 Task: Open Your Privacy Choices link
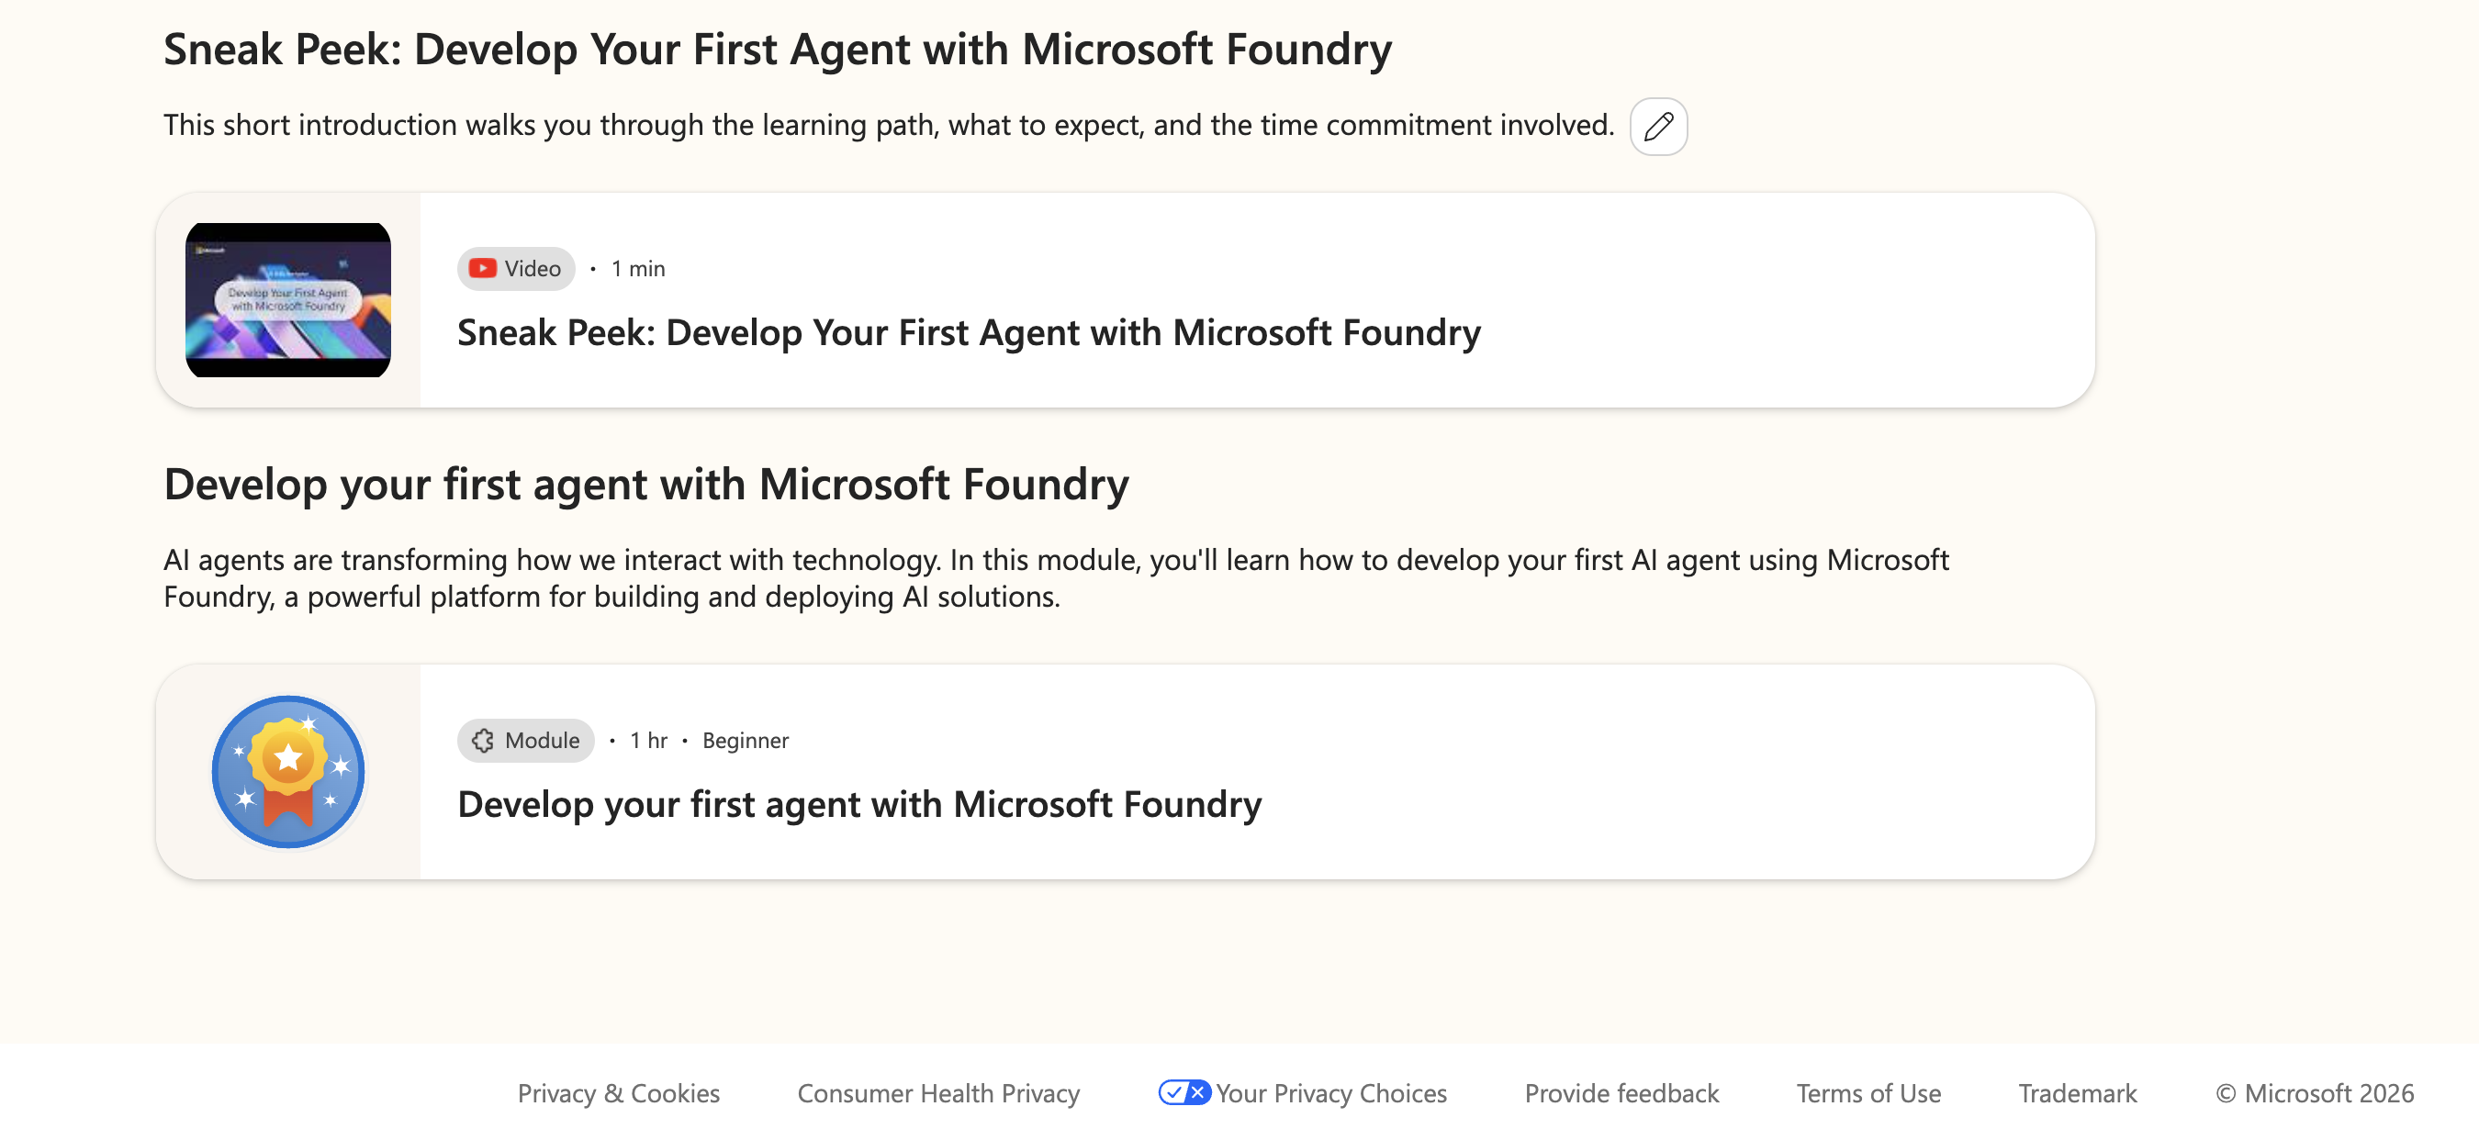1331,1093
